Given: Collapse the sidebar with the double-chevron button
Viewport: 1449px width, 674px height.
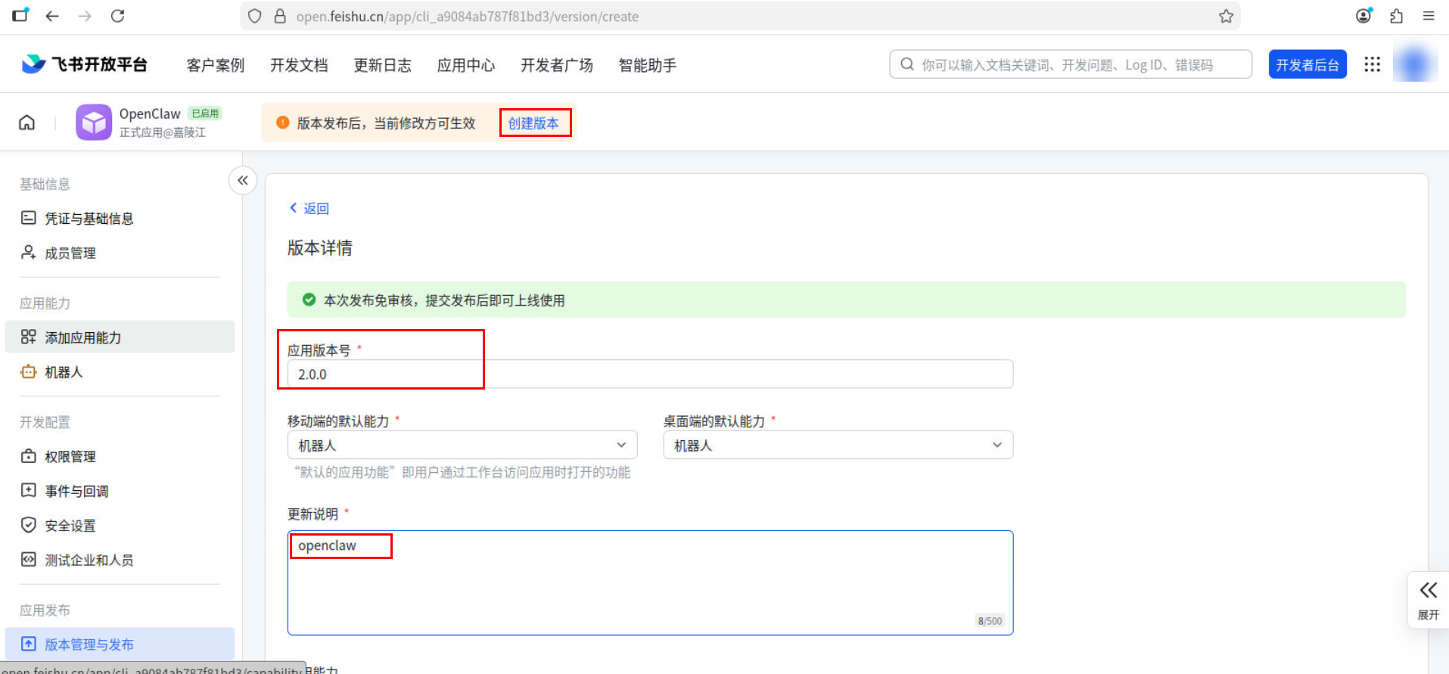Looking at the screenshot, I should [x=243, y=180].
